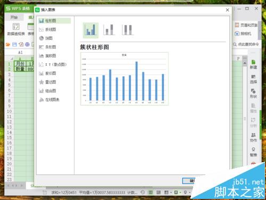Click the small sheet icon left of 求和
This screenshot has width=266, height=200.
point(45,193)
